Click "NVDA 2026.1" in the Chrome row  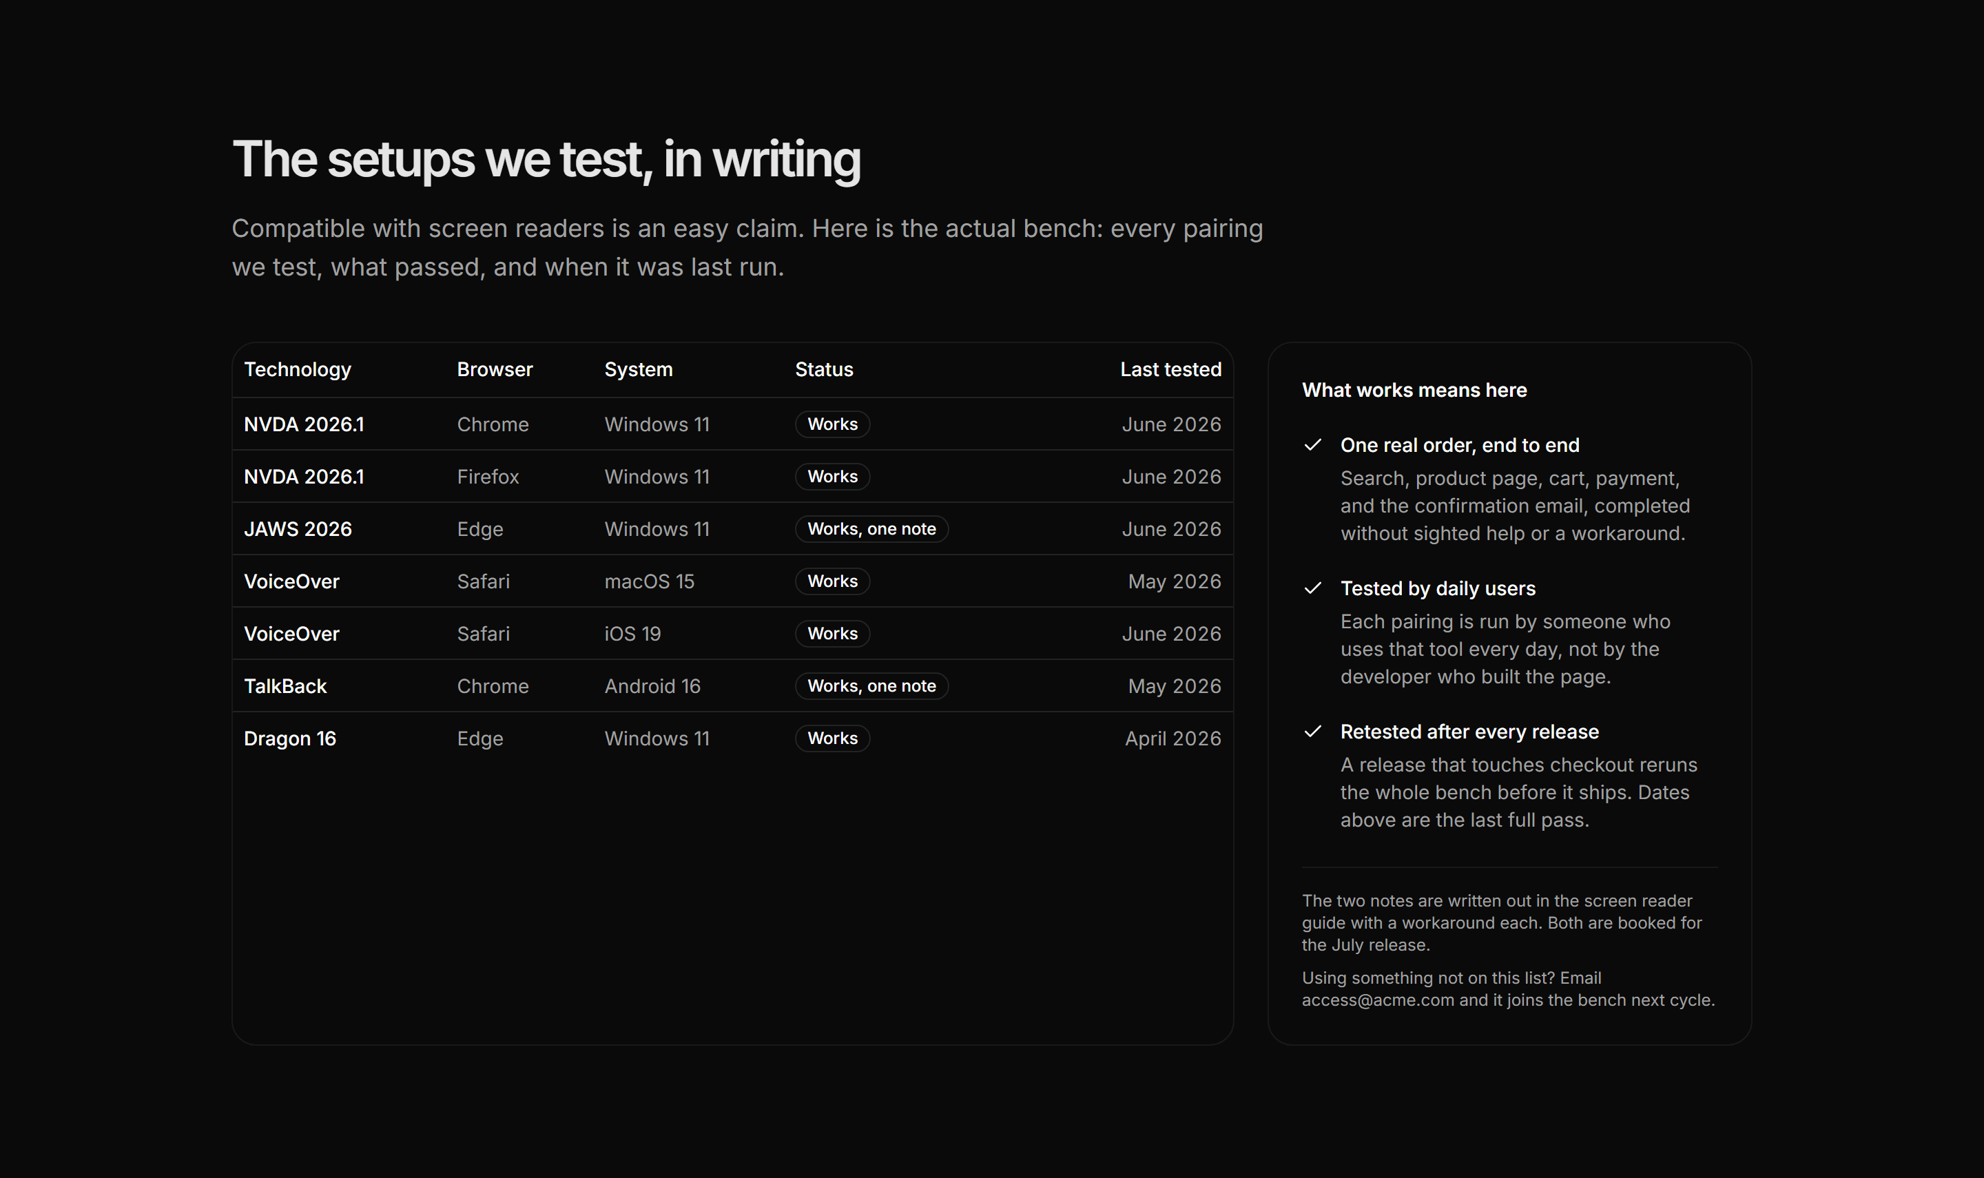(304, 424)
